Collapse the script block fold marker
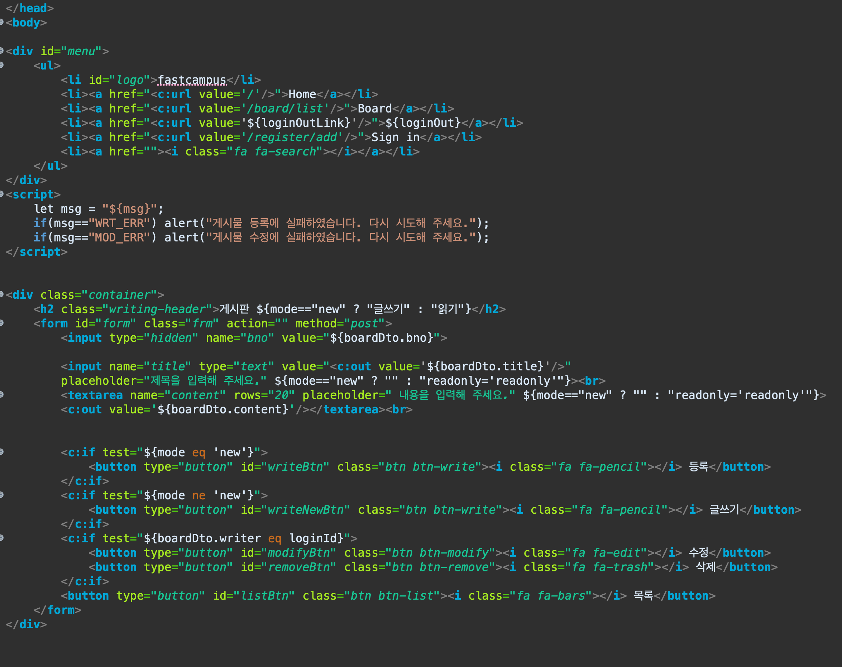The width and height of the screenshot is (842, 667). point(1,194)
